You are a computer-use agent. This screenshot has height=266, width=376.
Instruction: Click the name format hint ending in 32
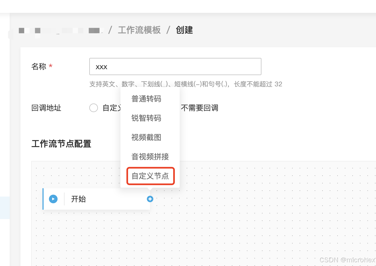186,84
